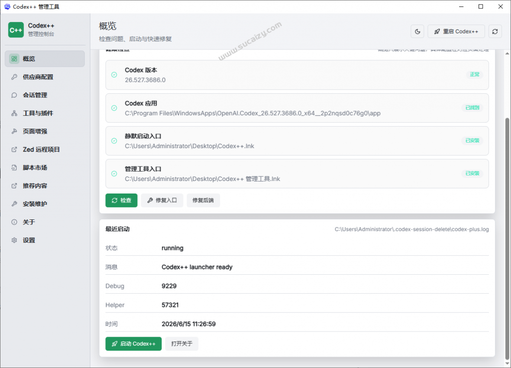
Task: Click the refresh icon beside 重启 Codex++
Action: tap(495, 31)
